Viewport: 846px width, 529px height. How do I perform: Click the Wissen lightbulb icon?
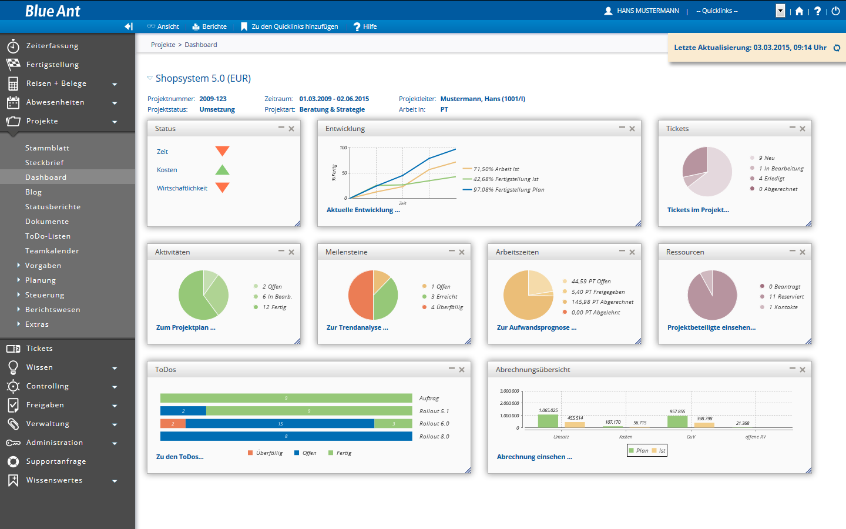tap(13, 367)
